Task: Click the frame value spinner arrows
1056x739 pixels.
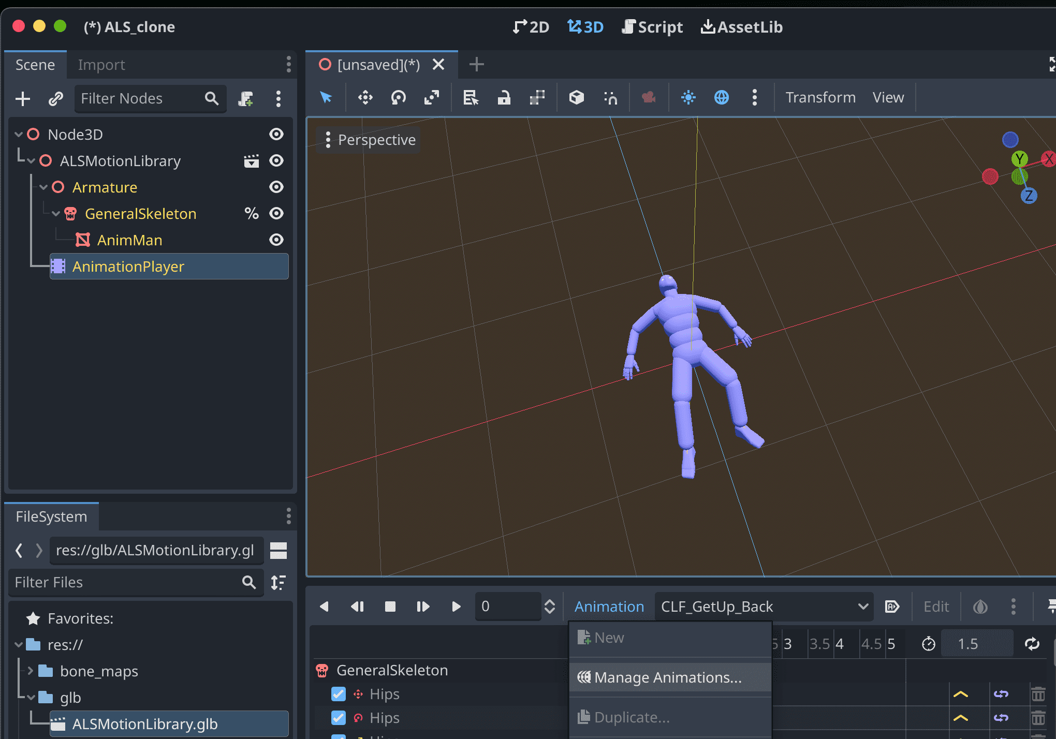Action: [550, 606]
